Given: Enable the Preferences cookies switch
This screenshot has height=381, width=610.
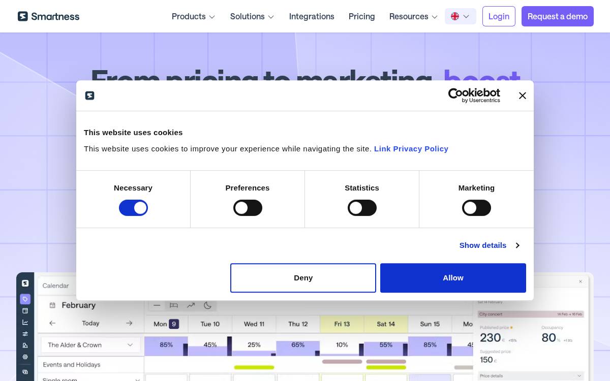Looking at the screenshot, I should click(248, 208).
